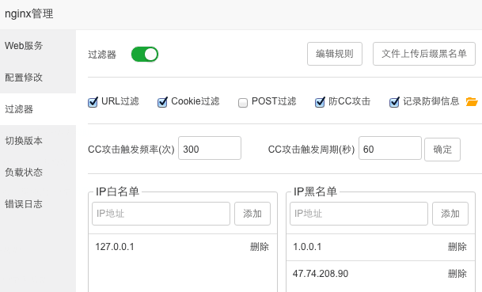Open the 负载状态 tab
The height and width of the screenshot is (292, 482).
coord(38,173)
